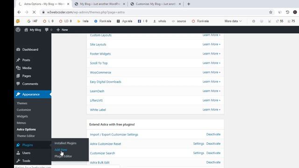Open New content menu
This screenshot has width=299, height=168.
click(62, 30)
